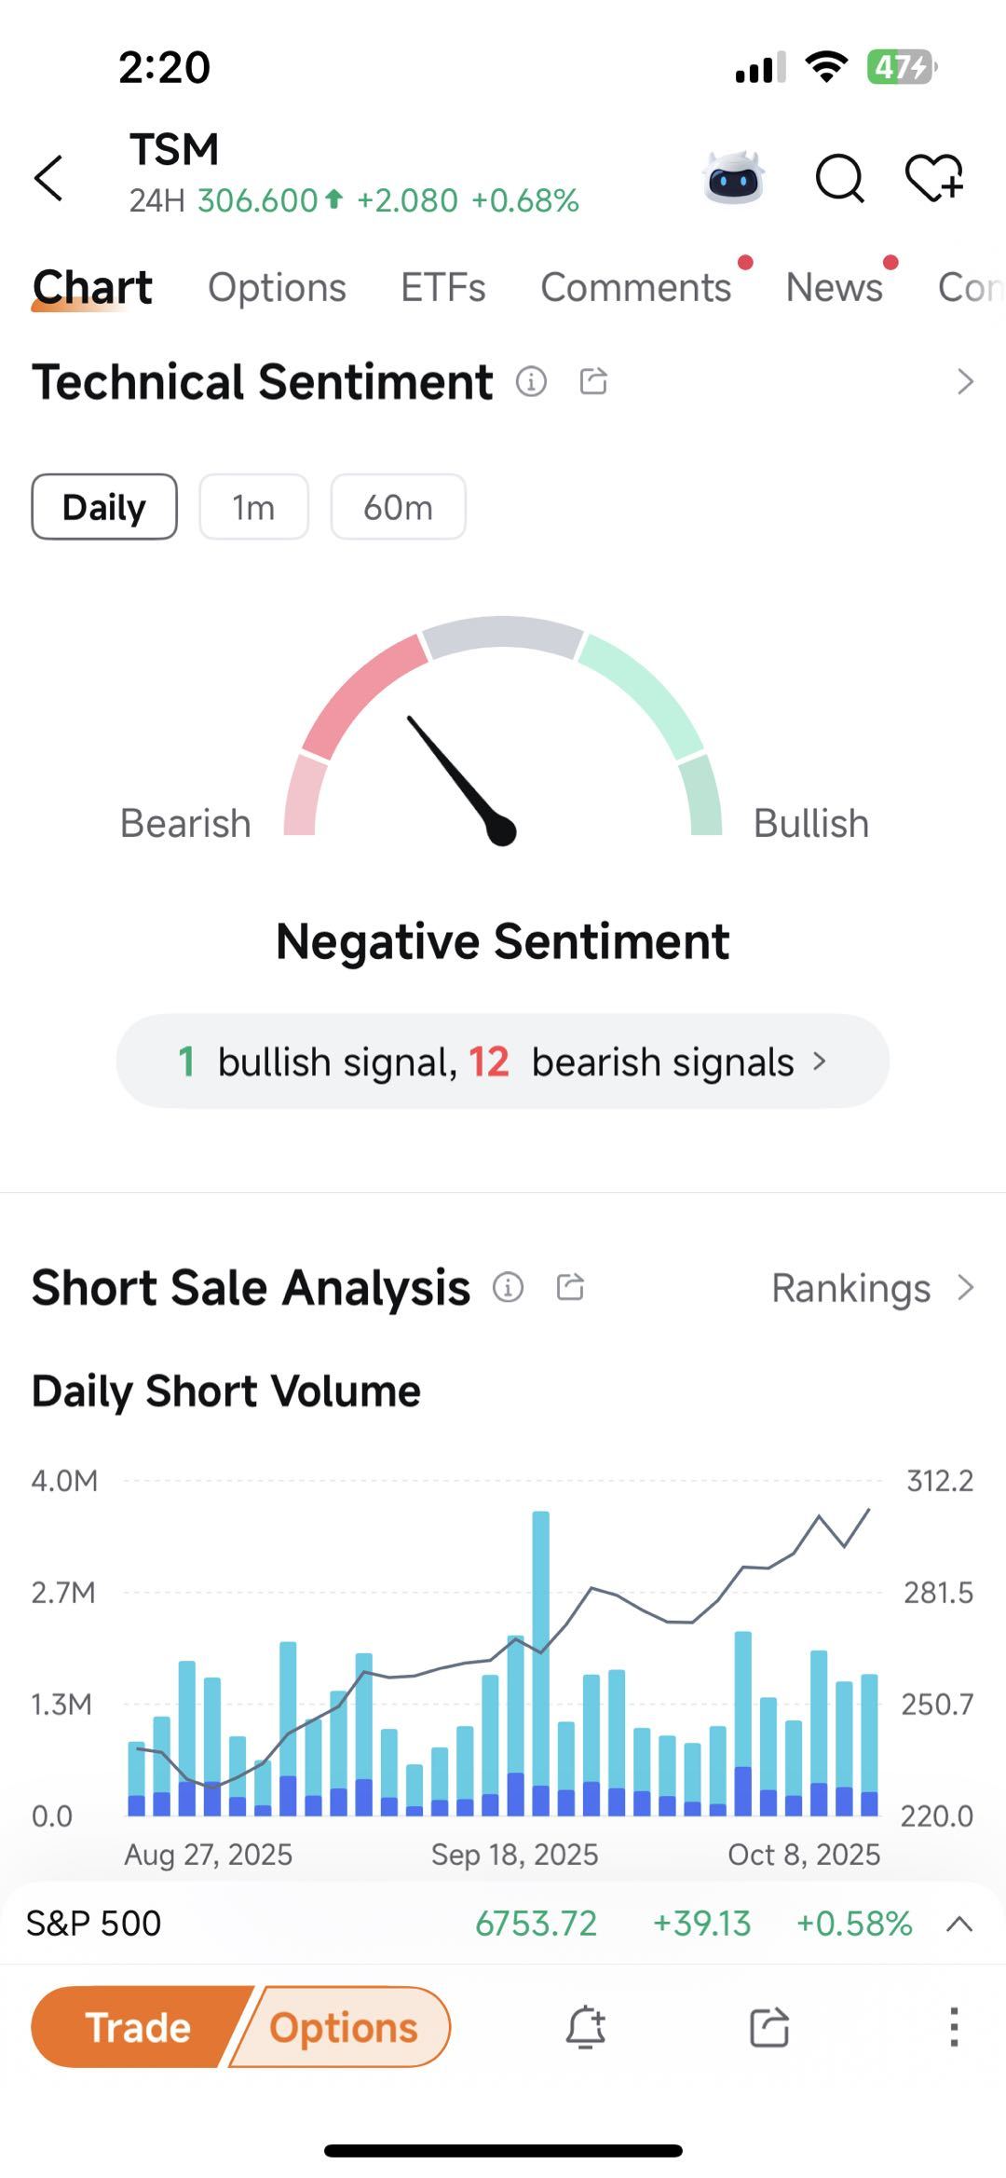Add TSM to watchlist heart icon

(x=933, y=177)
